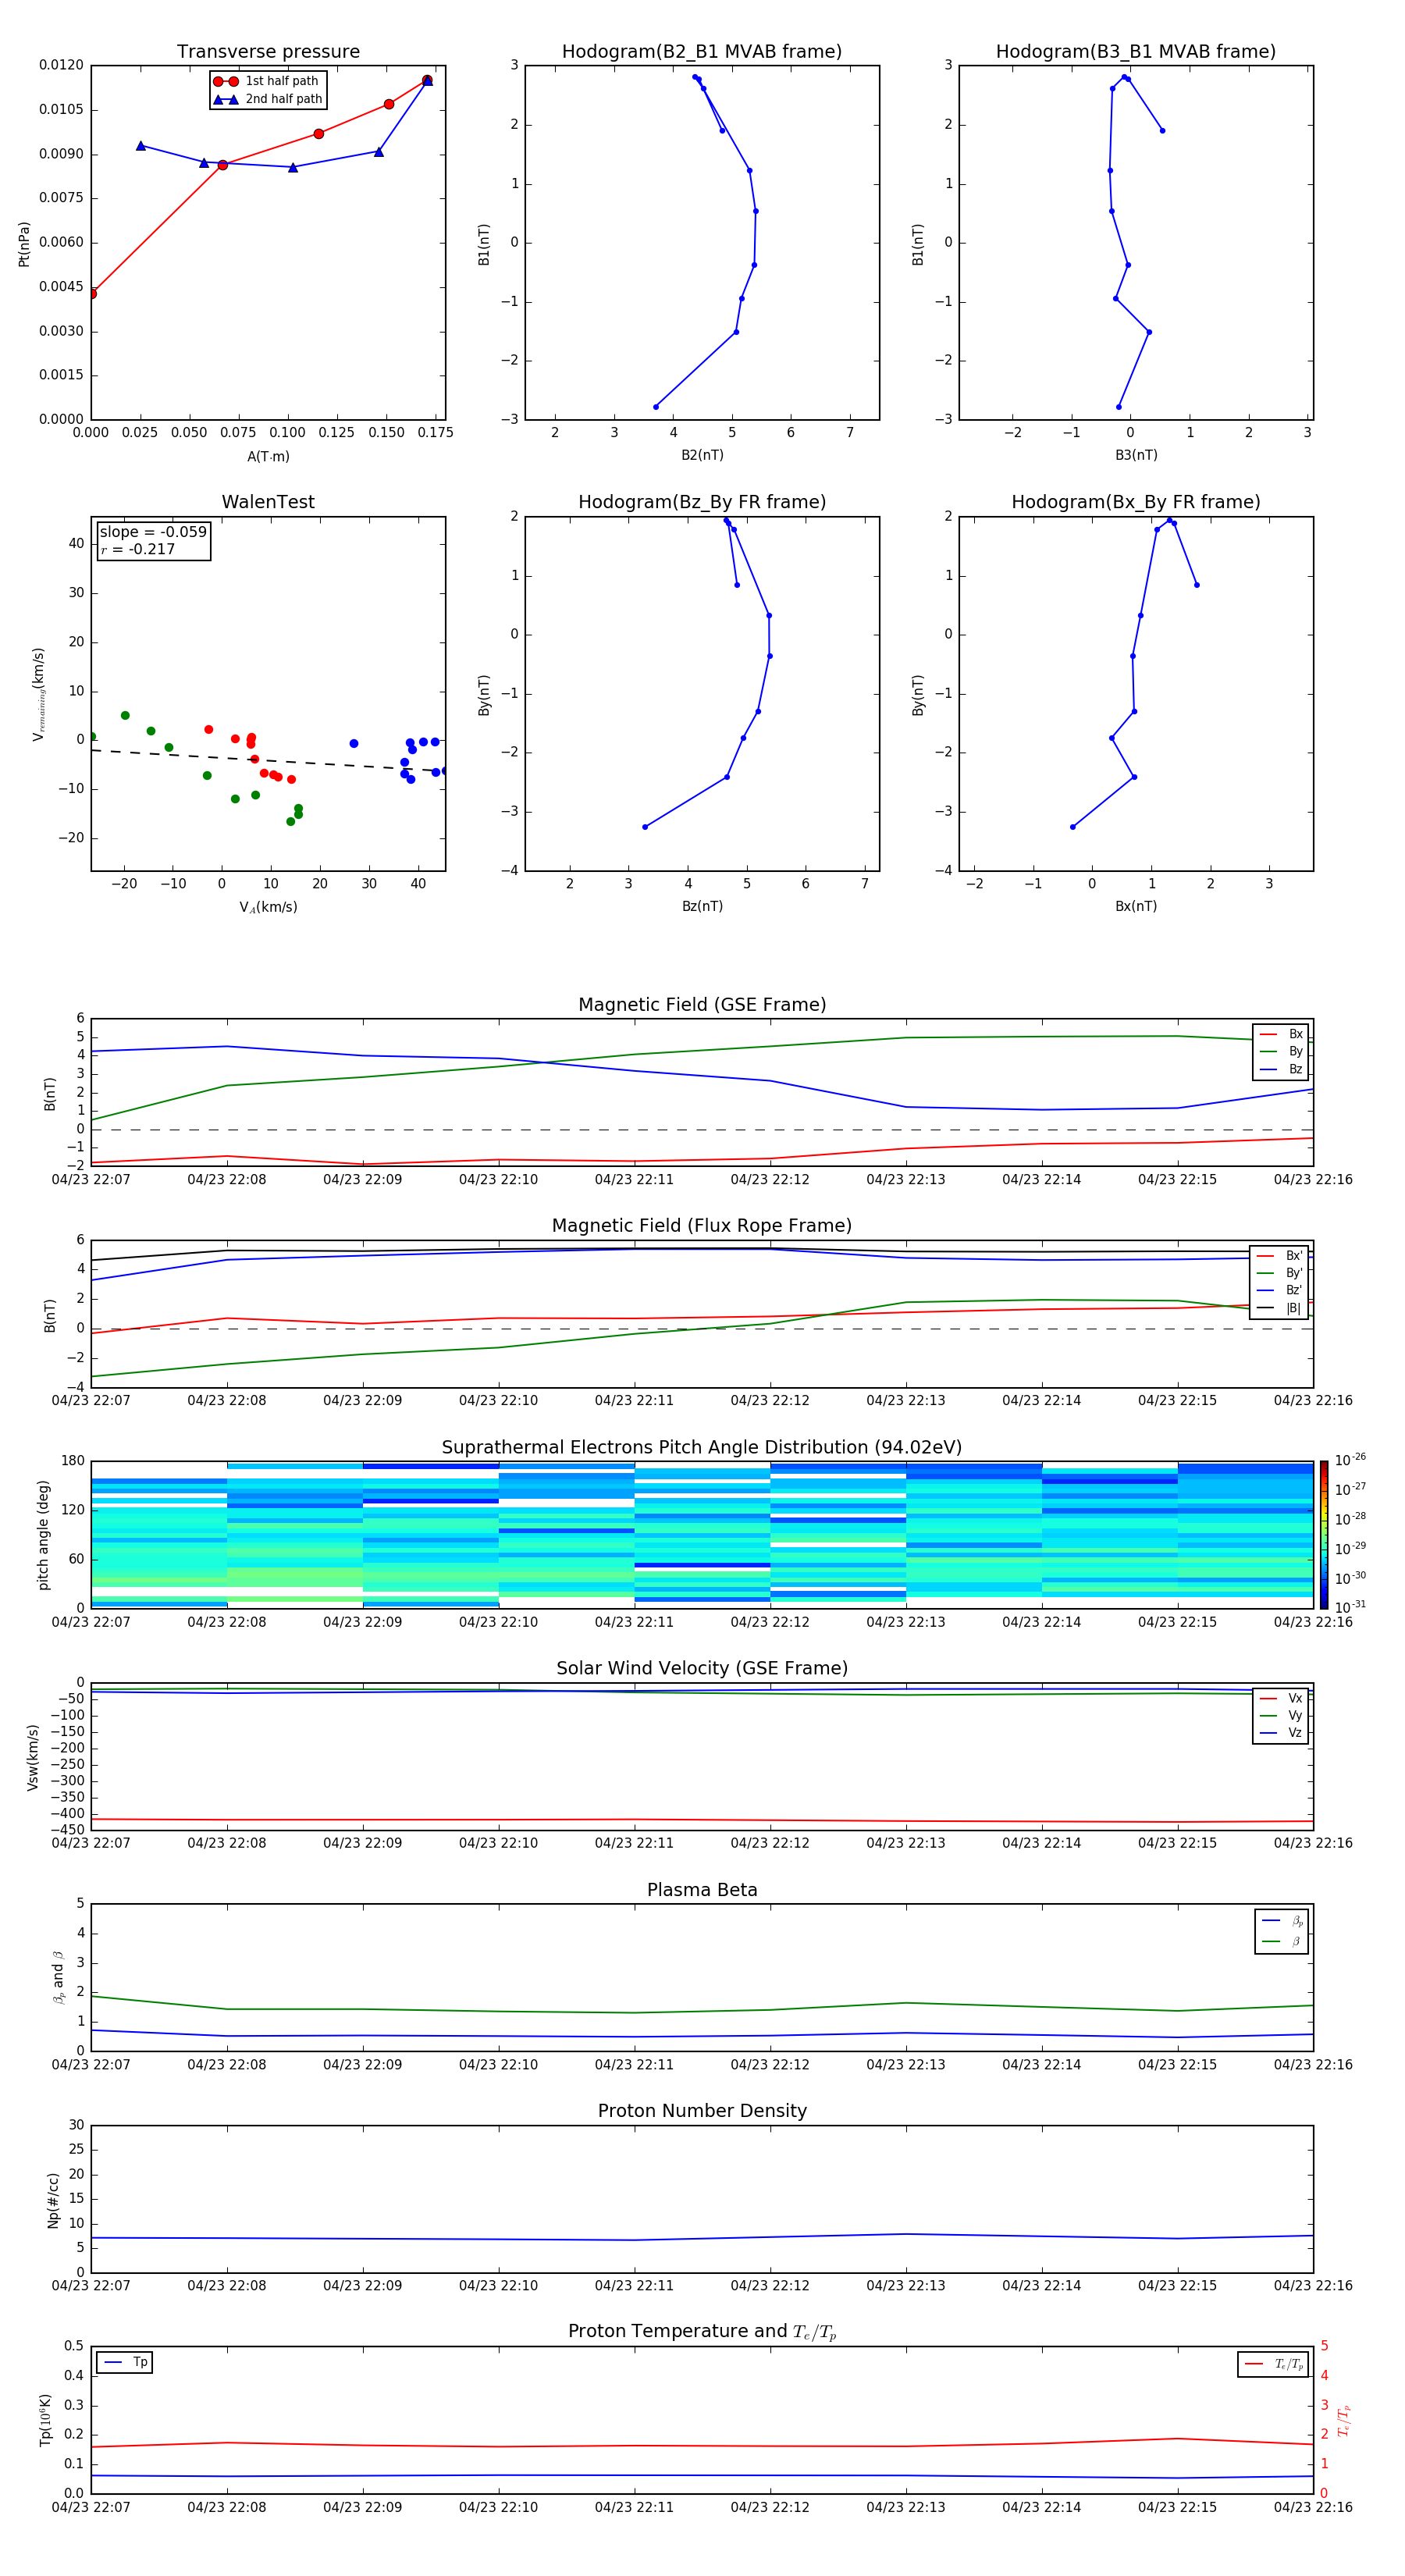Image resolution: width=1405 pixels, height=2576 pixels.
Task: Click the 'Hodogram(Bz_By FR frame)' title
Action: [x=702, y=502]
